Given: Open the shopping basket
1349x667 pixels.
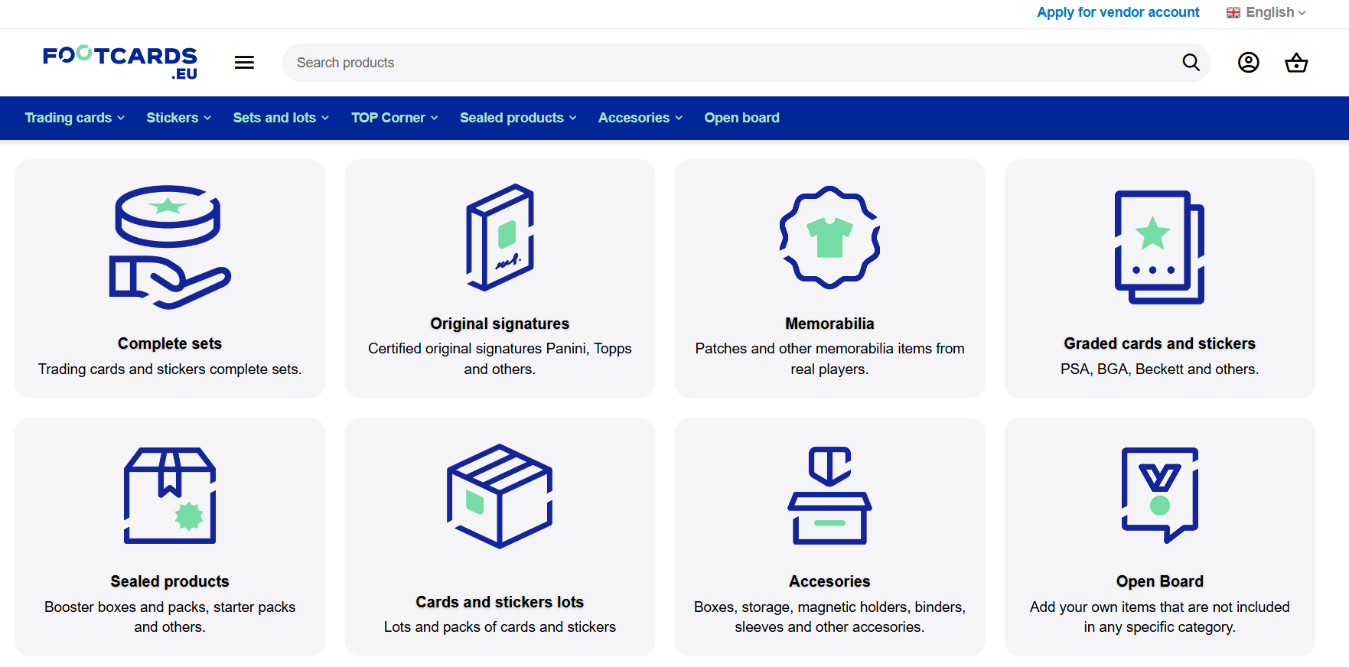Looking at the screenshot, I should [x=1295, y=63].
